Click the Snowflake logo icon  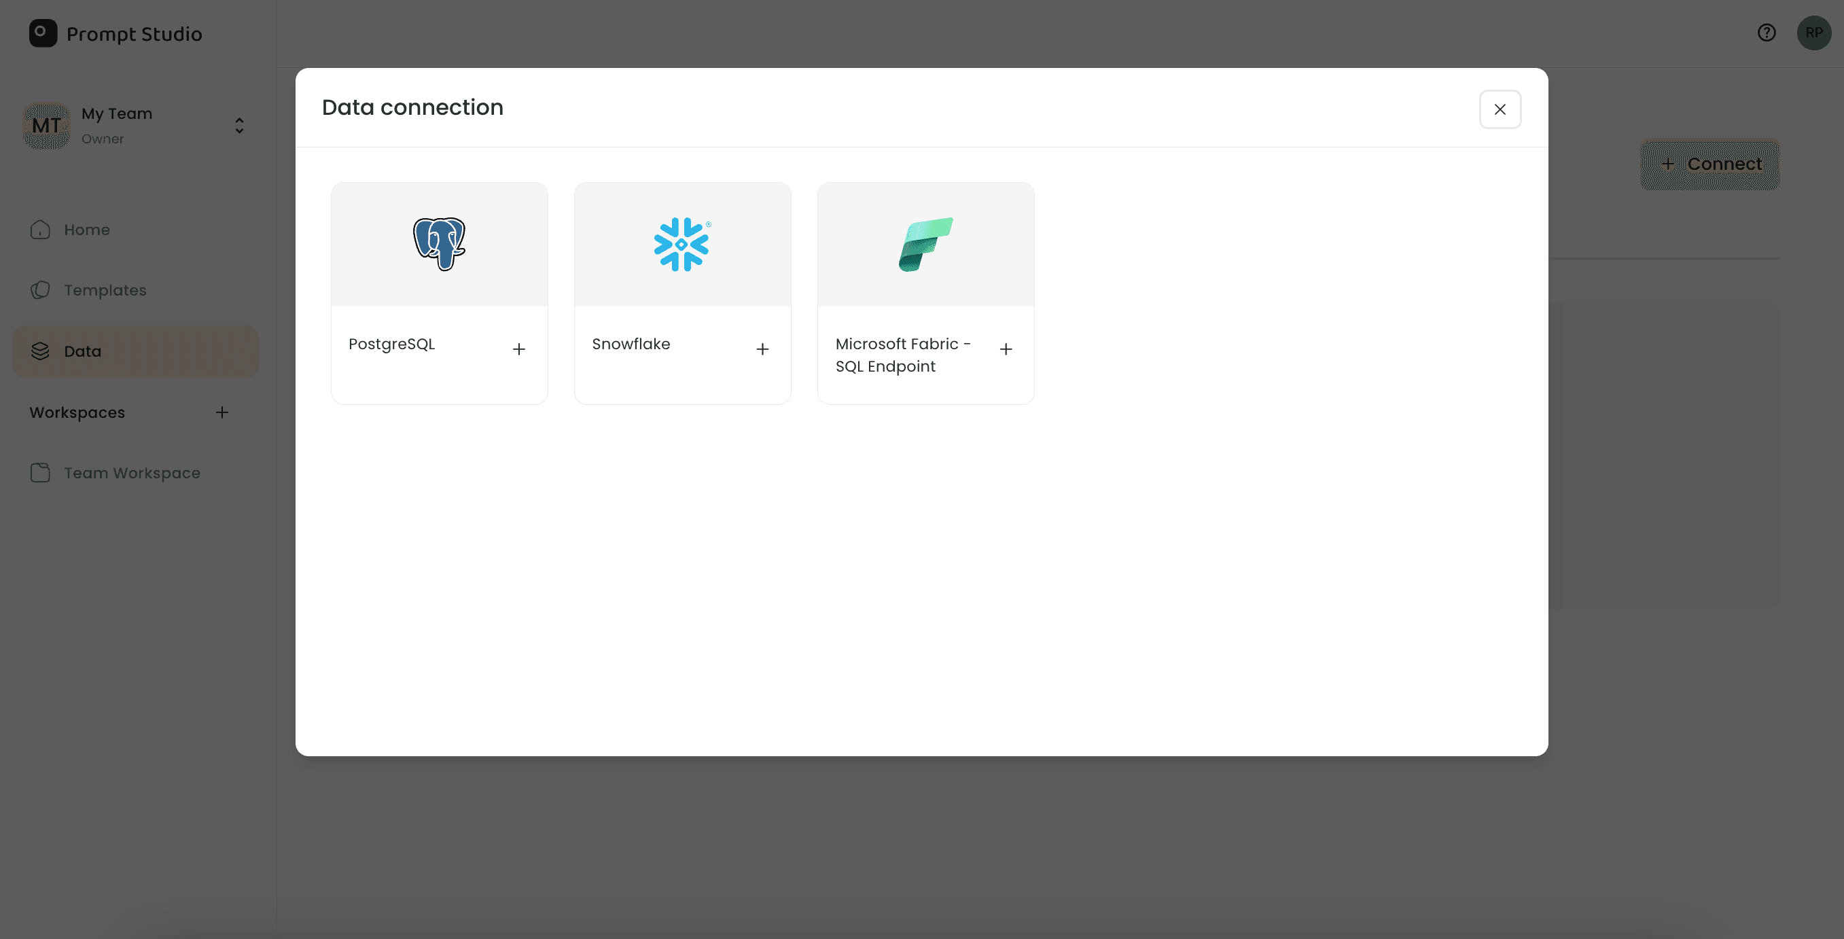(681, 244)
